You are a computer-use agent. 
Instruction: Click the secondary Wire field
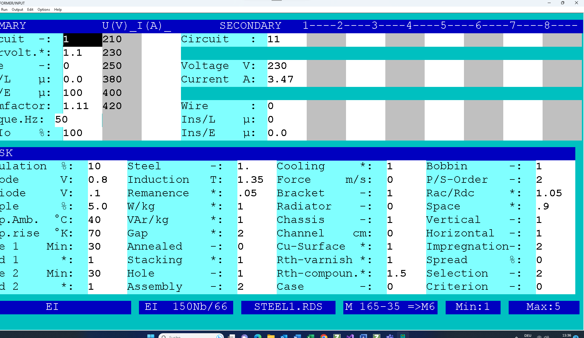(287, 106)
